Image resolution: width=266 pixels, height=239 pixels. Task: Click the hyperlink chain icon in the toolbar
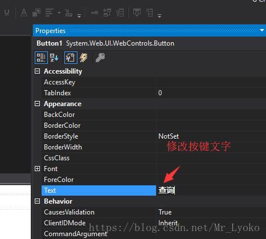[68, 13]
